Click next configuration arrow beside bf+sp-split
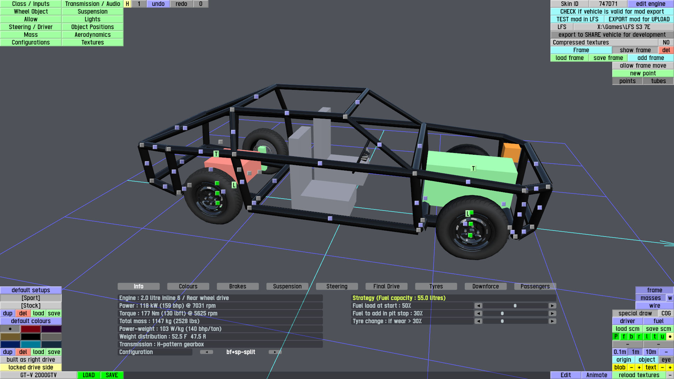The height and width of the screenshot is (379, 674). tap(275, 352)
